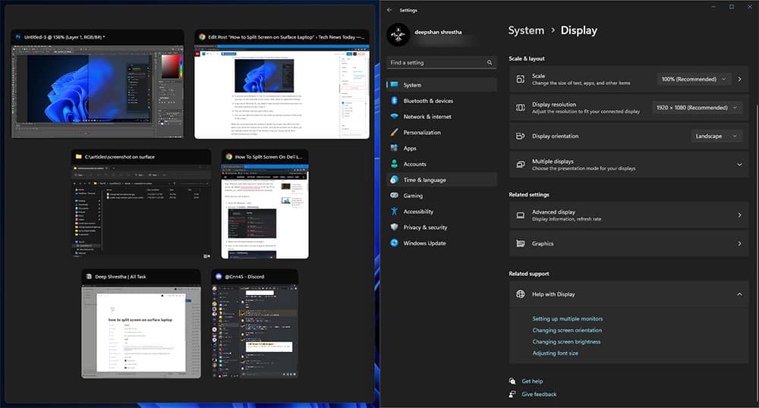759x408 pixels.
Task: Click the Gaming controller icon
Action: tap(395, 196)
